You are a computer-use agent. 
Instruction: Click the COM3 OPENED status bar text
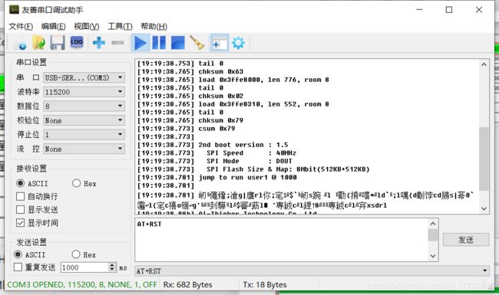point(82,285)
